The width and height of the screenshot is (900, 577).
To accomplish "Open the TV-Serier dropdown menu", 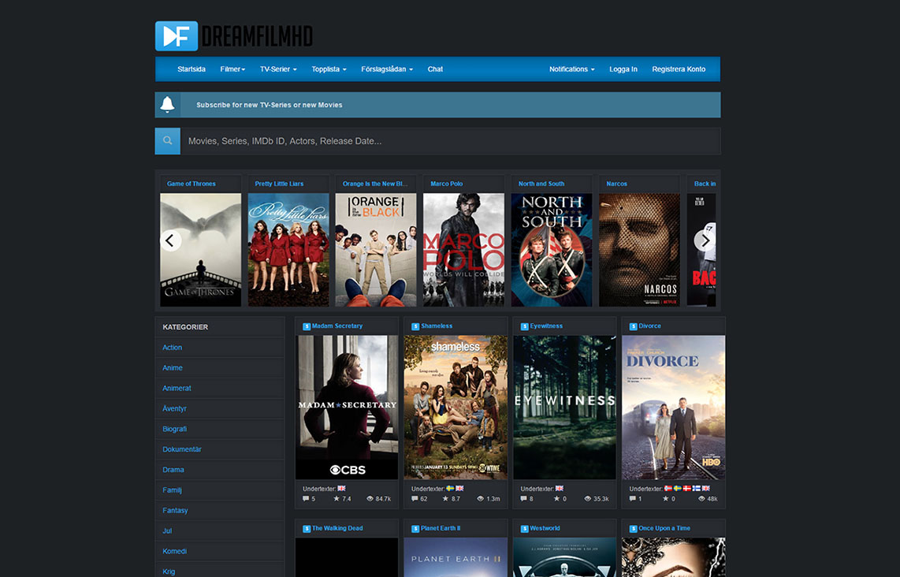I will pyautogui.click(x=278, y=69).
